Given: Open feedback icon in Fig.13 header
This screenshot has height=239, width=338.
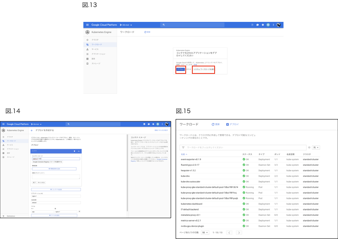Looking at the screenshot, I should [258, 25].
